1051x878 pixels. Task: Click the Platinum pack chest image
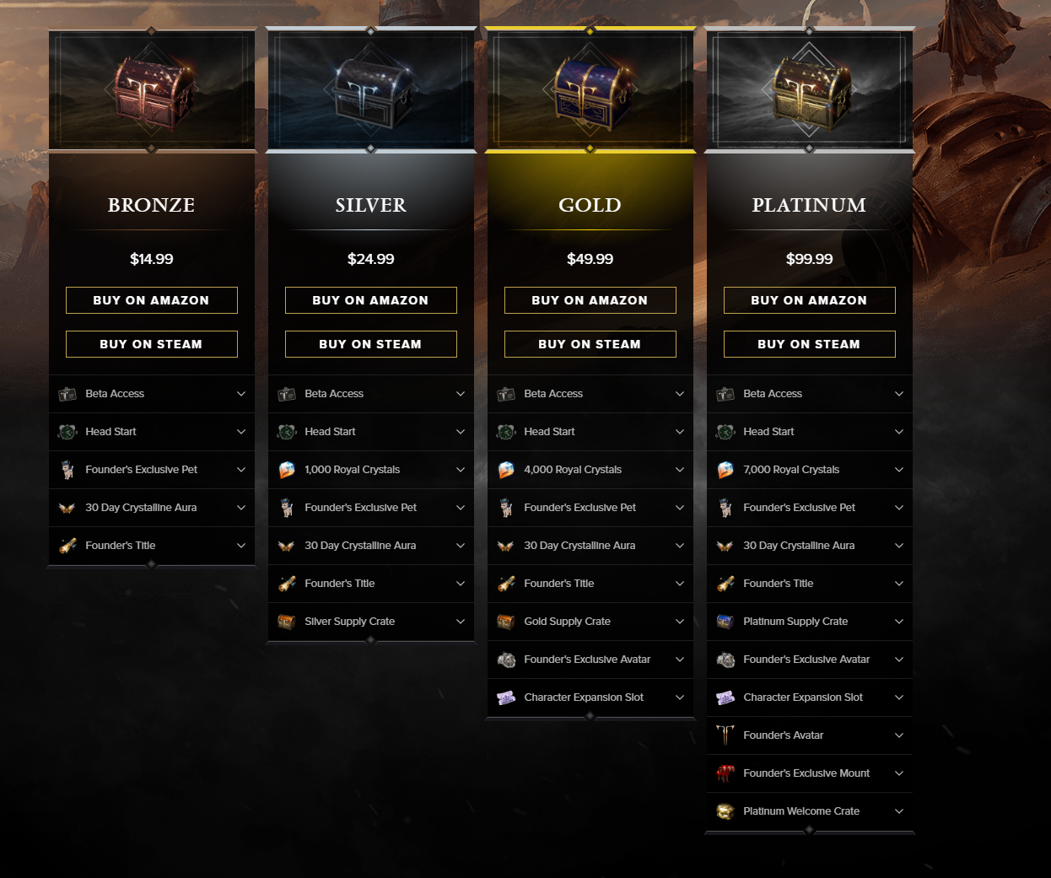point(810,90)
